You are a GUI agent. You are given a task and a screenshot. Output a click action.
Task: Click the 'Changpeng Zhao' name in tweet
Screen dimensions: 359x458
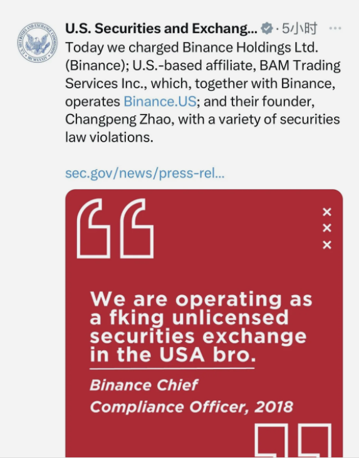(118, 120)
